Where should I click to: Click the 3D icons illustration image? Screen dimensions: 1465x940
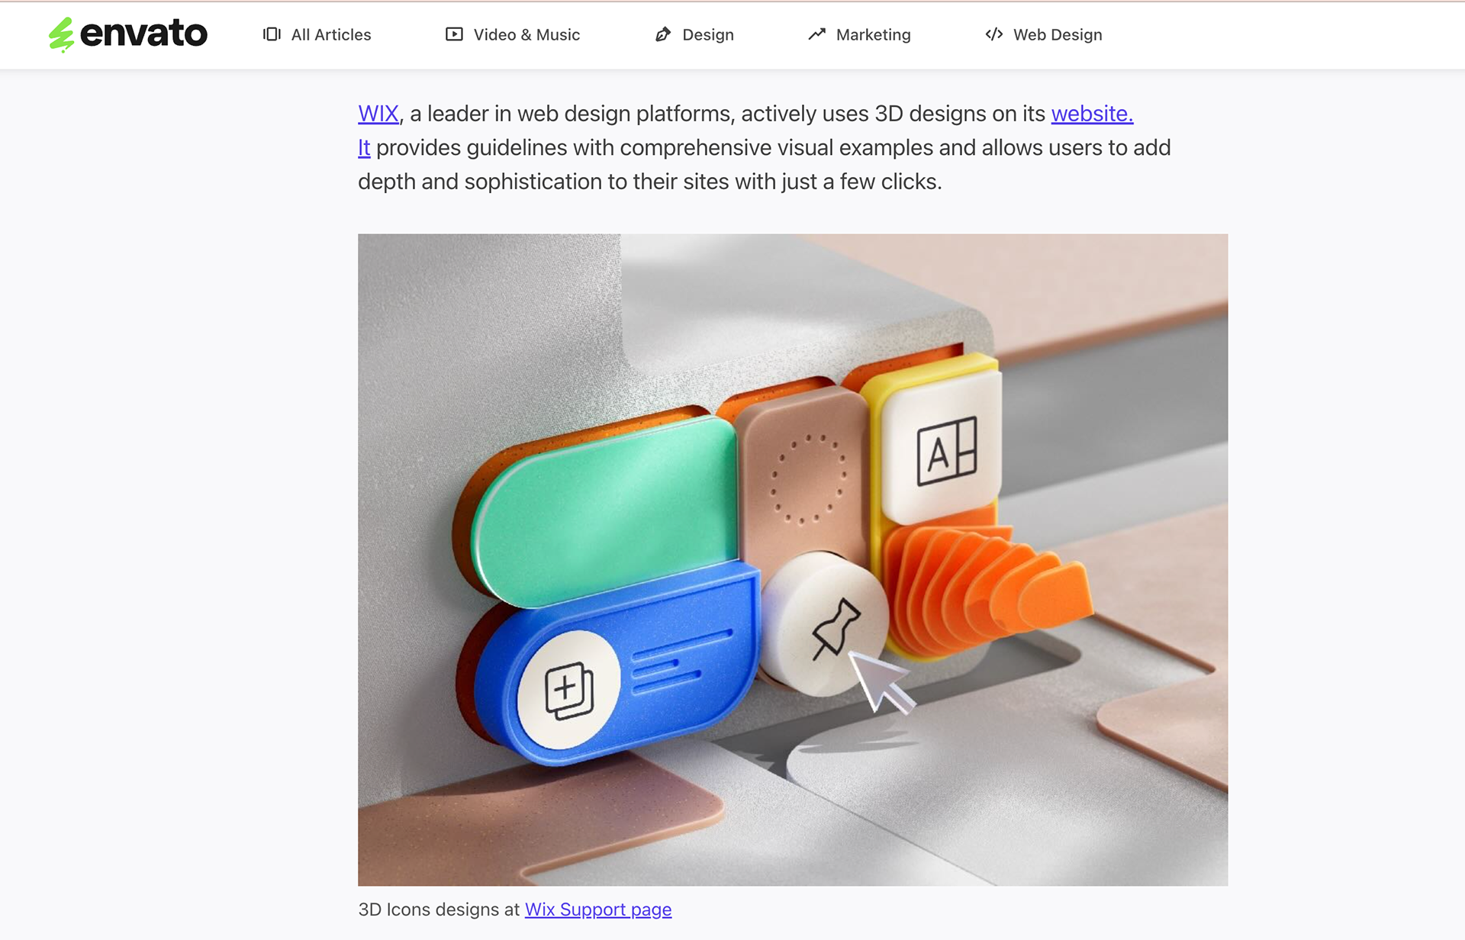(x=793, y=559)
